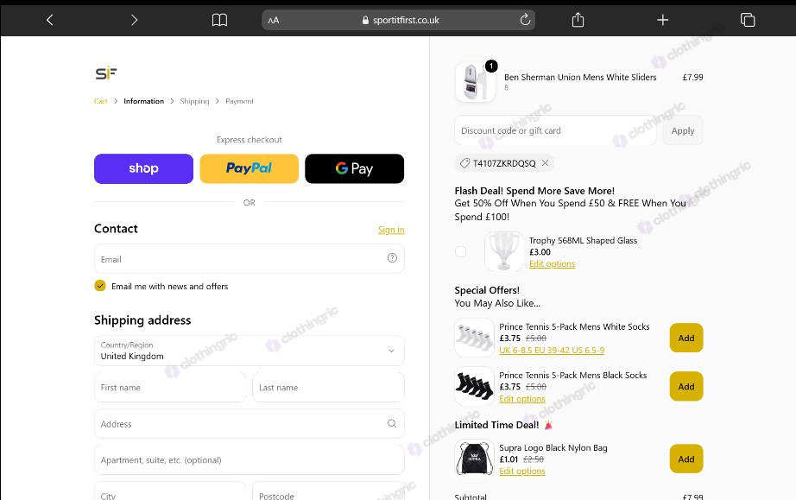Click the Ben Sherman Union Mens White Sliders title
This screenshot has height=500, width=796.
(x=580, y=77)
